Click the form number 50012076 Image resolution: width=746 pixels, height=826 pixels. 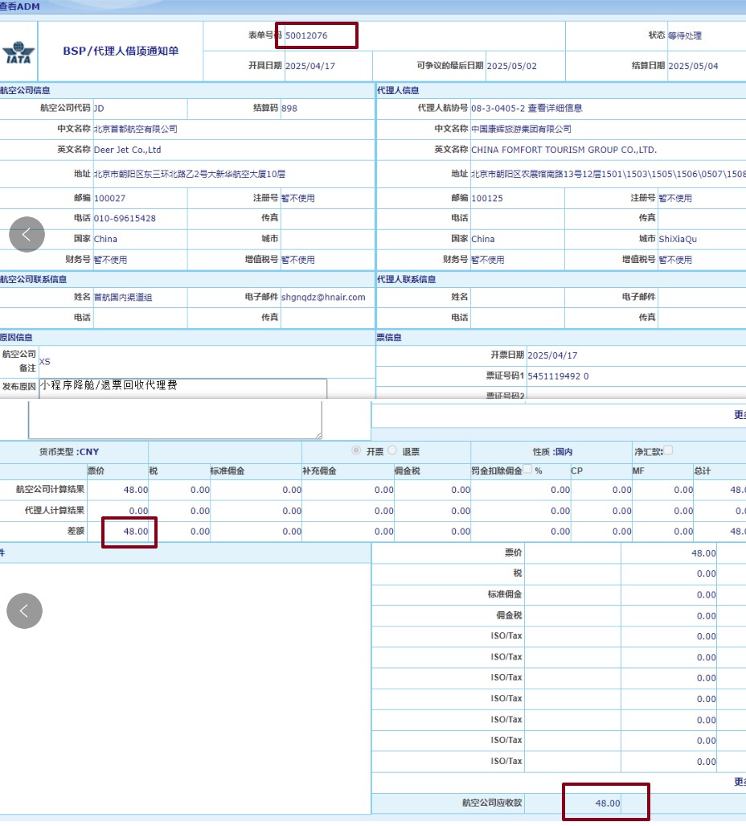click(x=306, y=35)
